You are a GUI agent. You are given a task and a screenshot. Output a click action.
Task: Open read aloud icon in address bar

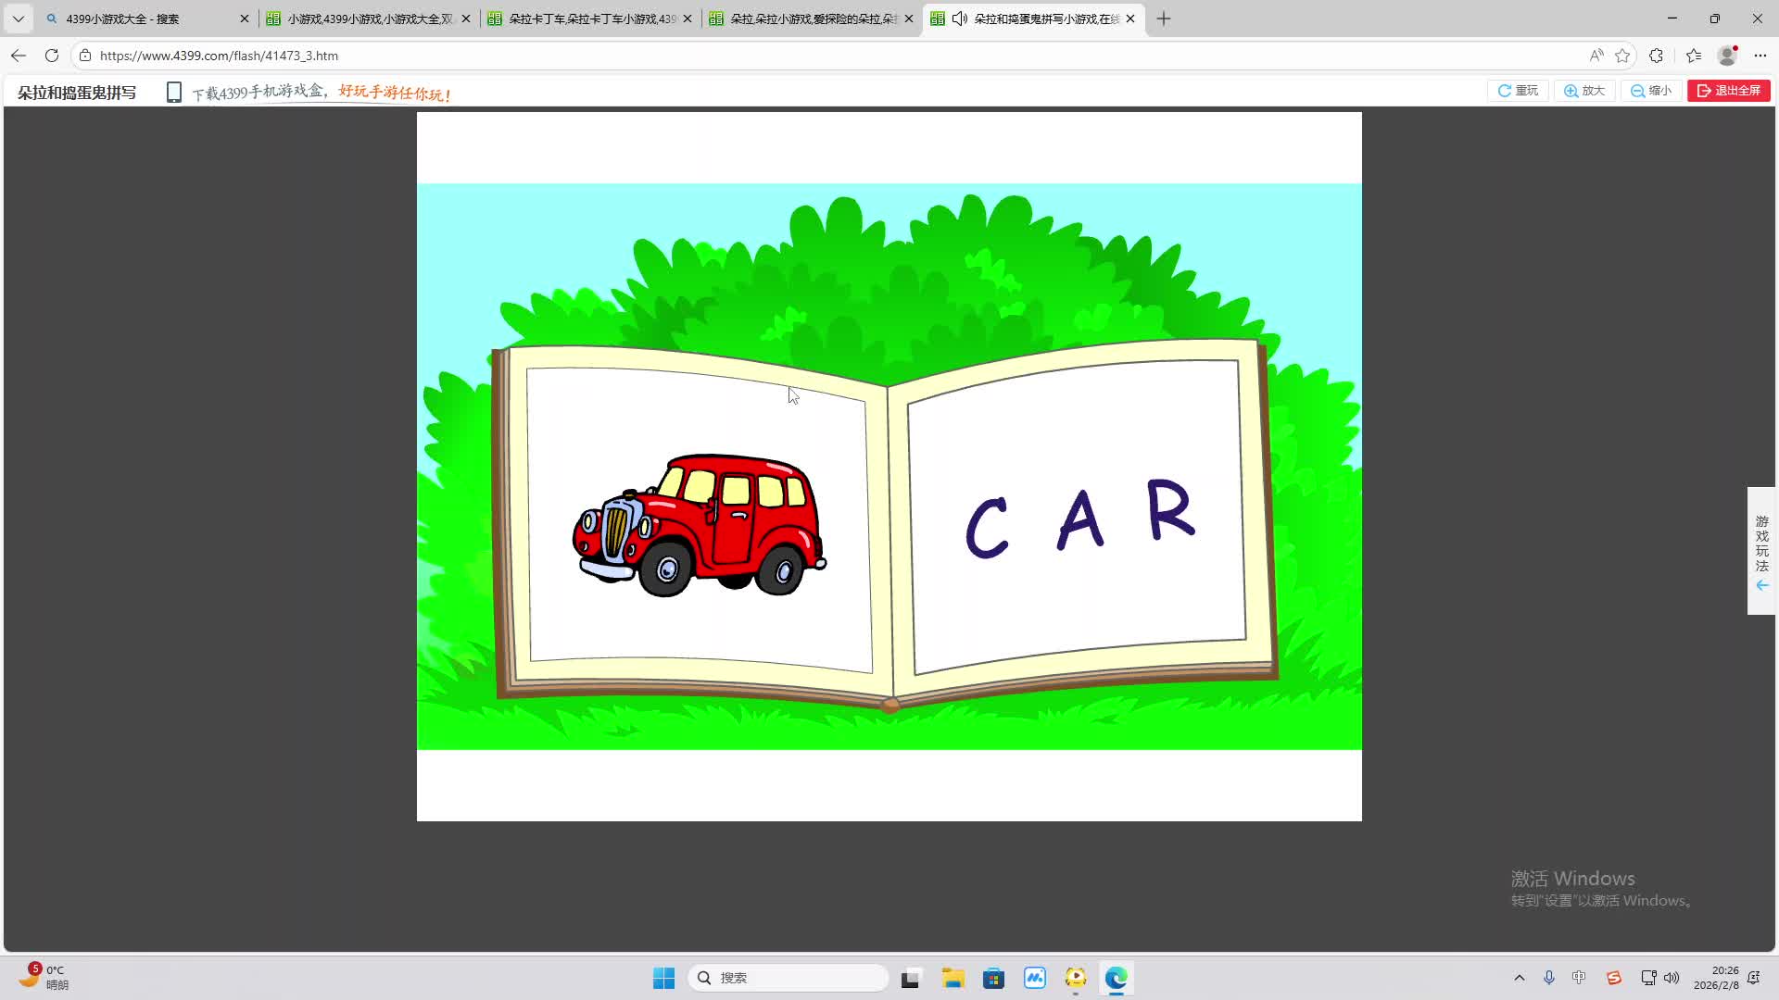click(x=1596, y=56)
